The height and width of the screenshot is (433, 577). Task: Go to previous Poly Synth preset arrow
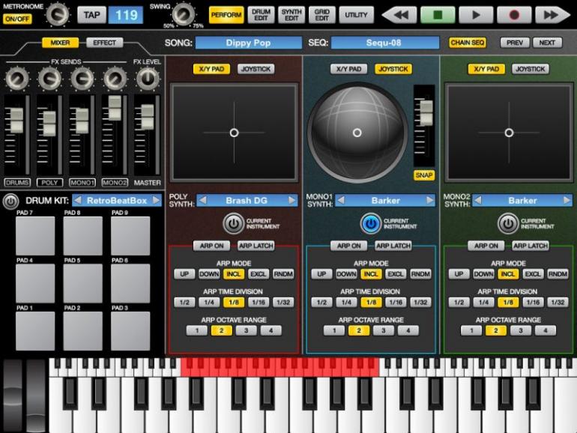pos(202,201)
